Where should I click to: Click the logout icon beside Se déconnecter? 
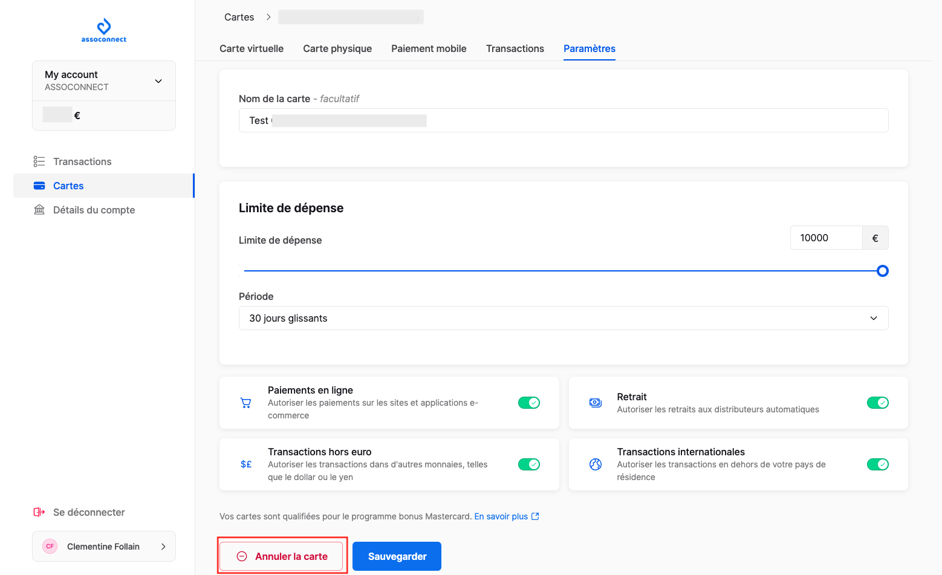tap(39, 512)
